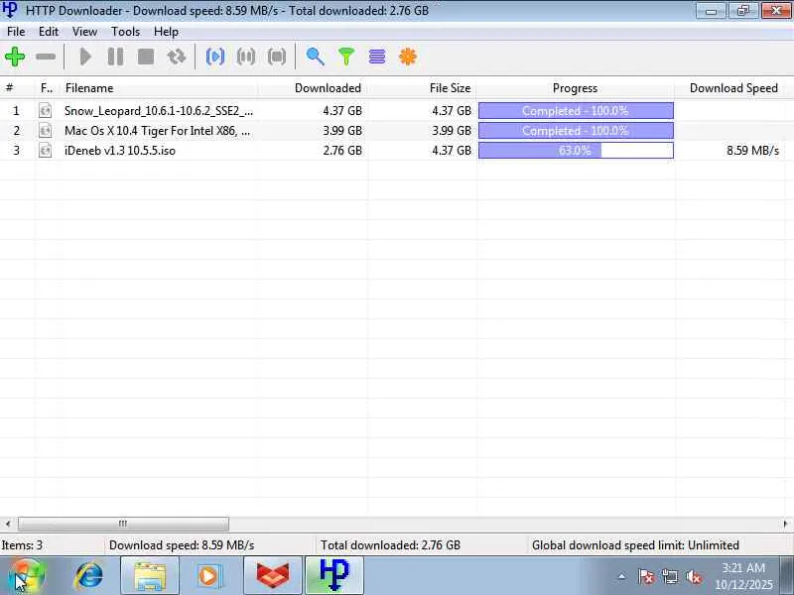Click the Stop download square icon
Viewport: 794px width, 595px height.
146,57
